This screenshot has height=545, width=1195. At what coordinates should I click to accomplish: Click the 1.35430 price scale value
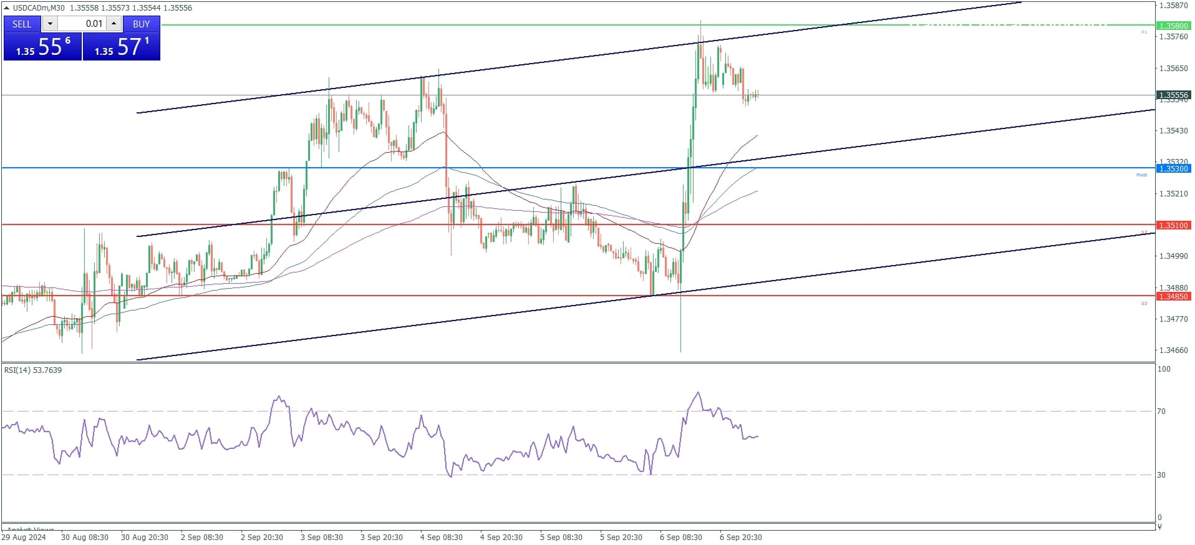1173,131
